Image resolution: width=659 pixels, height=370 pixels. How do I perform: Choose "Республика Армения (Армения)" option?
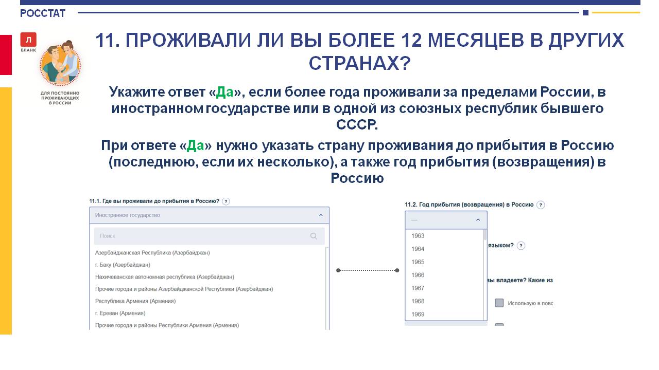click(135, 301)
